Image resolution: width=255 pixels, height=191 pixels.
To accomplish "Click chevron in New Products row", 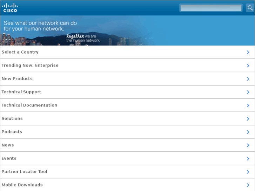I will (248, 79).
